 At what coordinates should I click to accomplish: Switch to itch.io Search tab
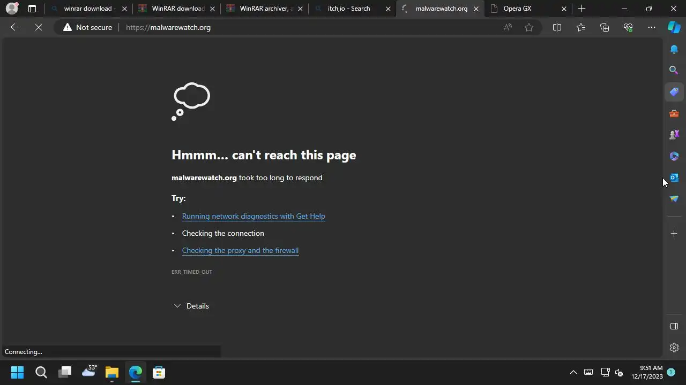[352, 9]
